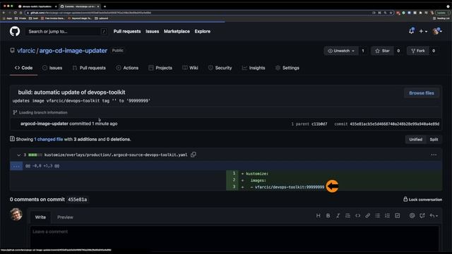This screenshot has height=254, width=452.
Task: Open the kustomize/overlays/production yaml file link
Action: (x=116, y=155)
